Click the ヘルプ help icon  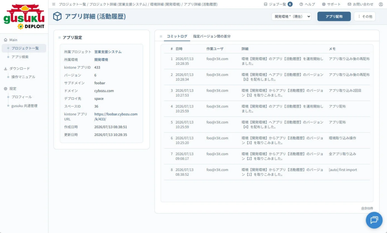click(301, 4)
